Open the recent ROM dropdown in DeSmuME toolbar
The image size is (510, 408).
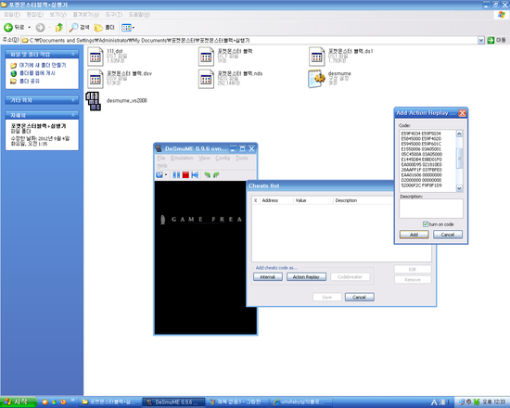166,175
